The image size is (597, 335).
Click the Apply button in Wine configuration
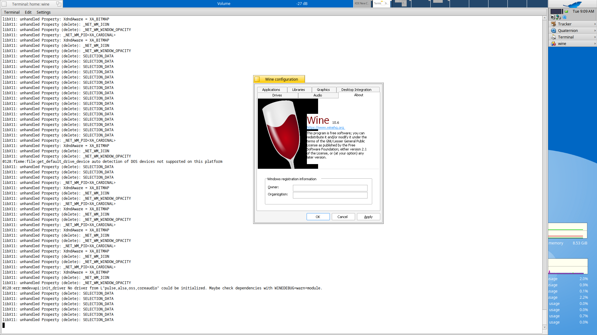(368, 217)
